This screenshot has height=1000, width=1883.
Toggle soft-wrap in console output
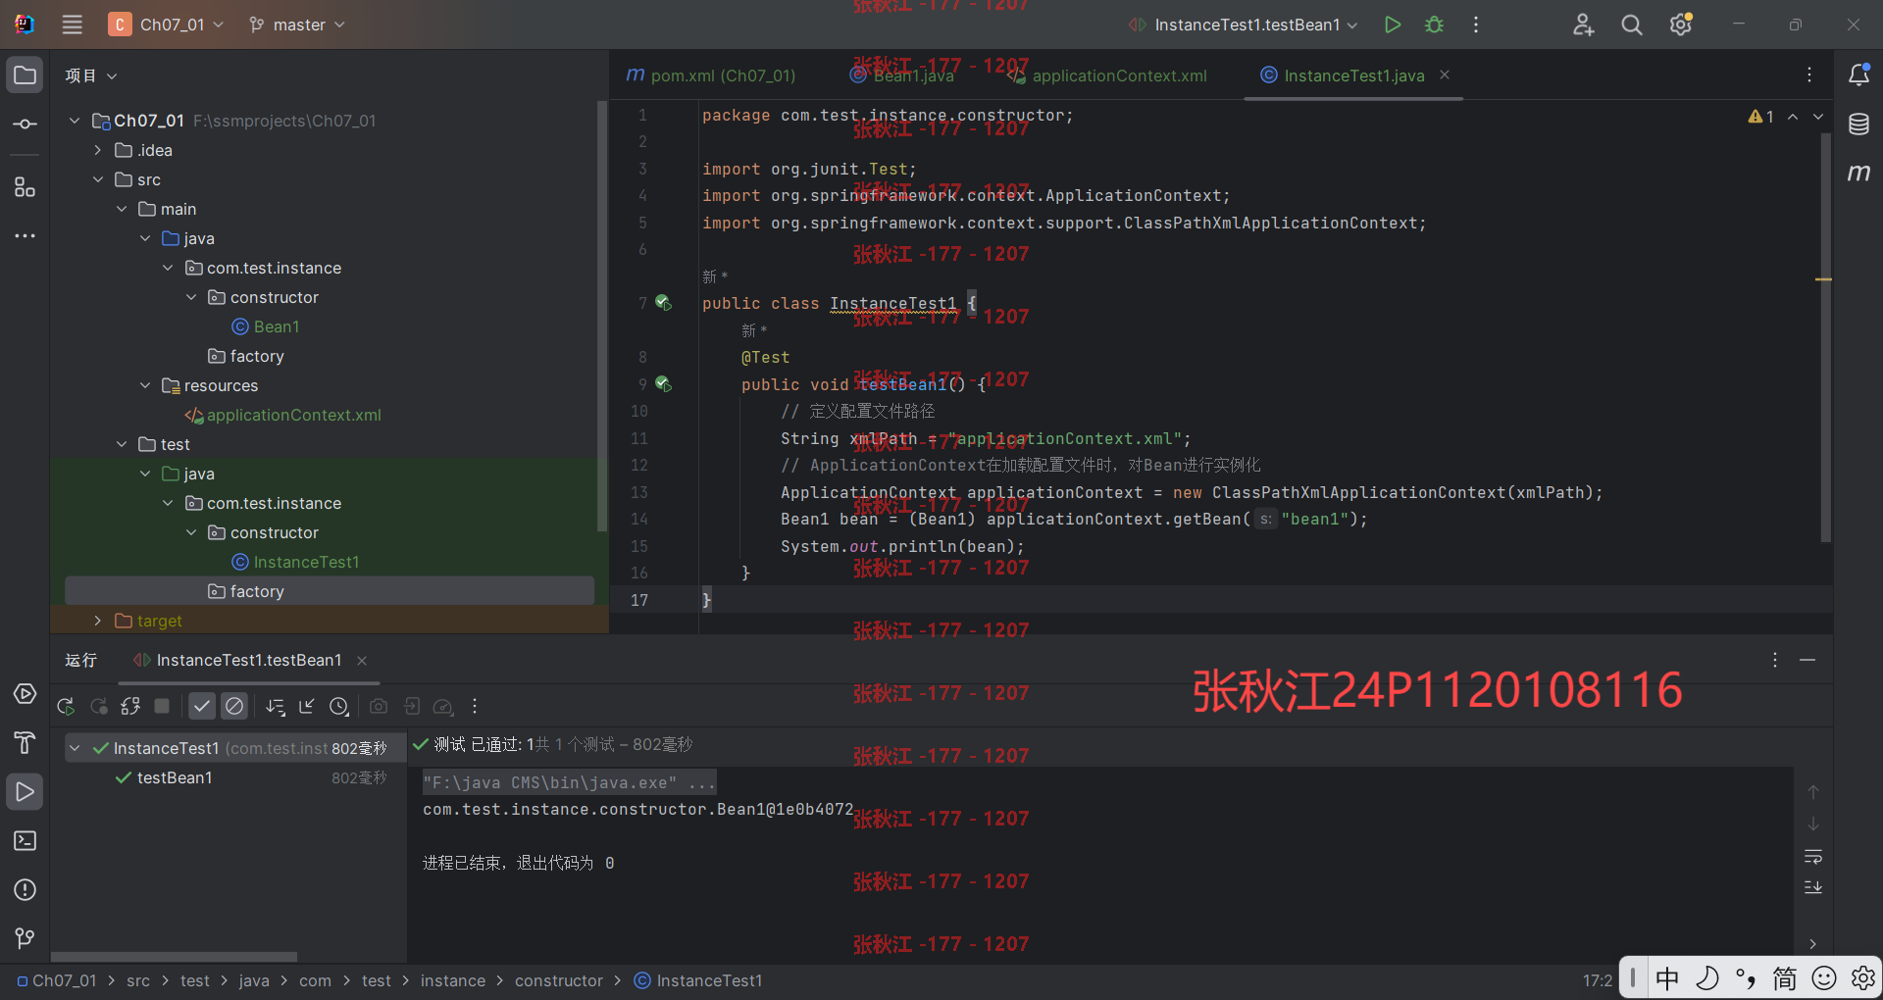pyautogui.click(x=1813, y=858)
